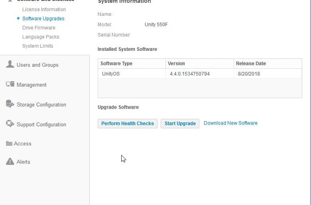Open Users and Groups category
The width and height of the screenshot is (311, 205).
[37, 65]
